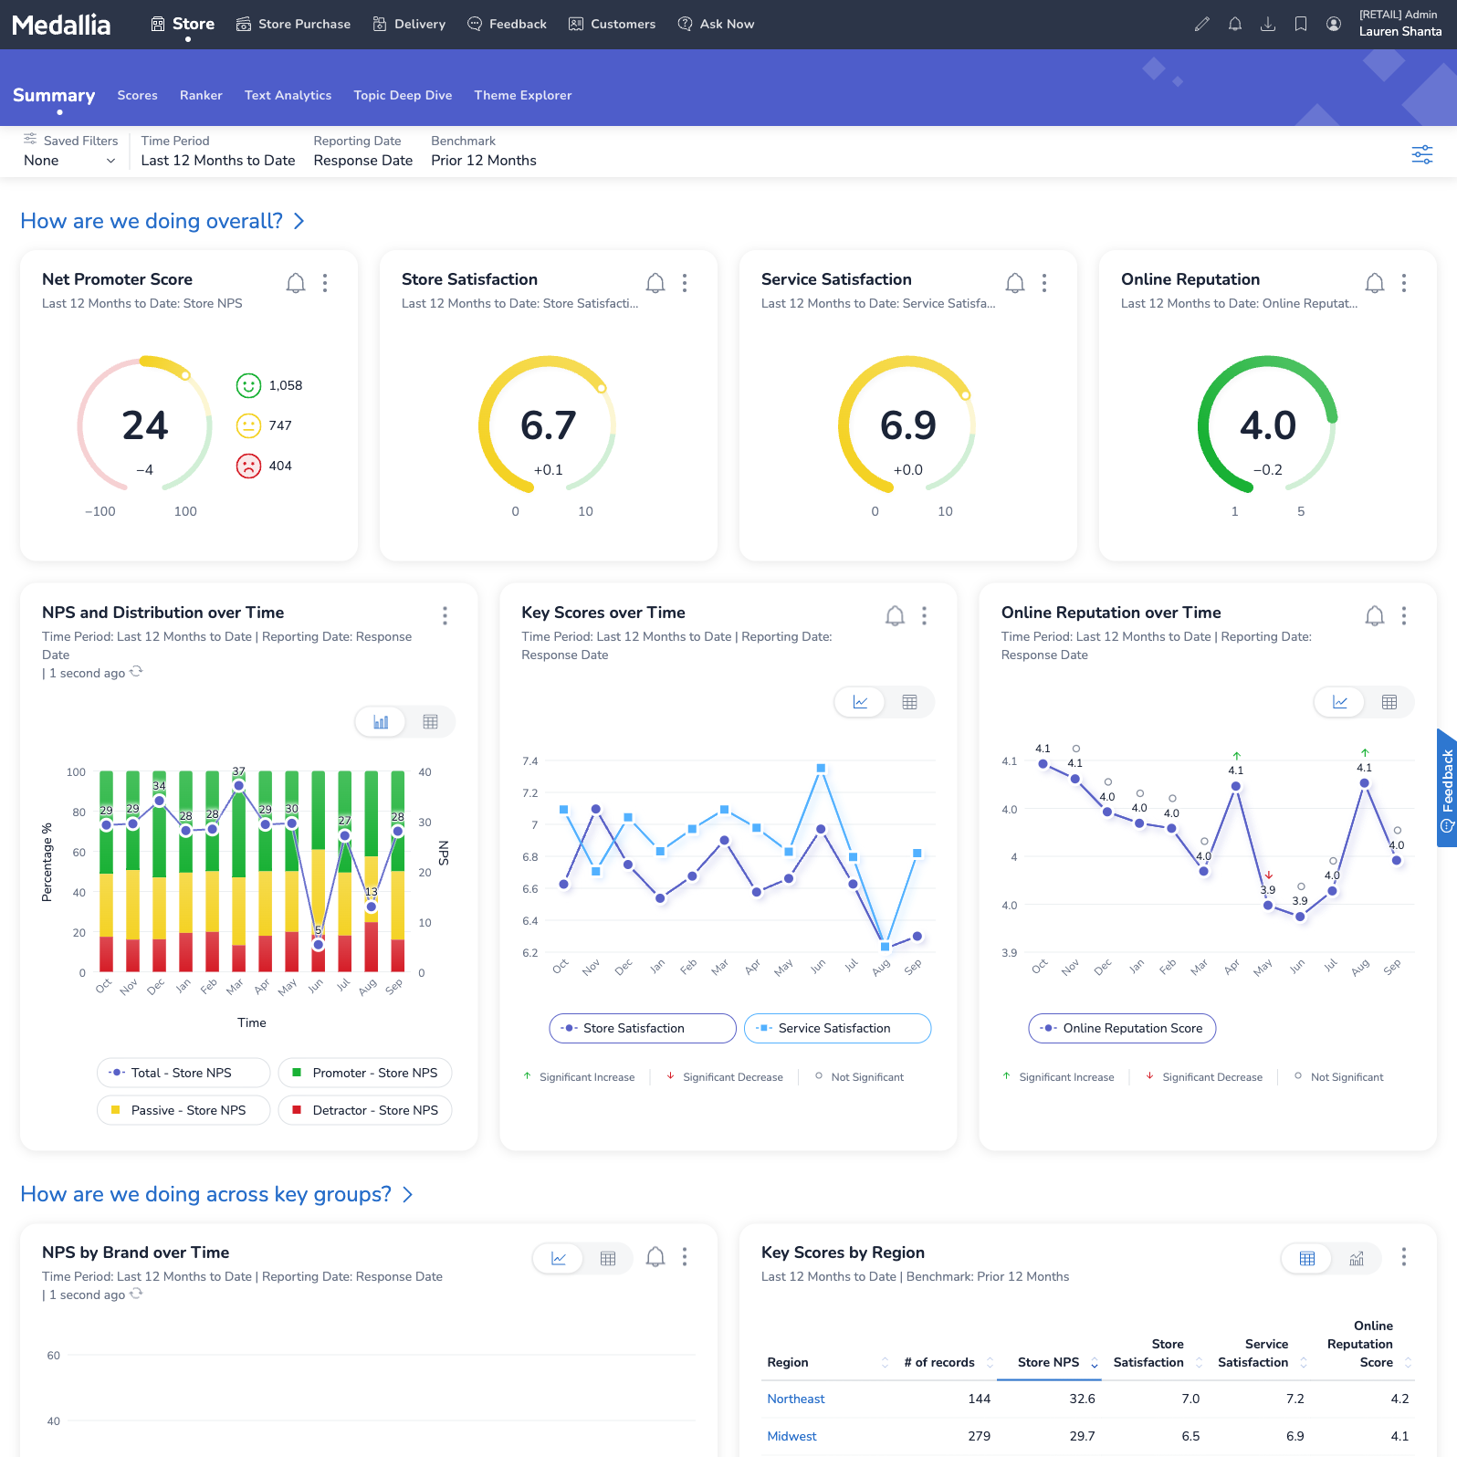The height and width of the screenshot is (1457, 1457).
Task: Click the download icon in header
Action: click(1267, 25)
